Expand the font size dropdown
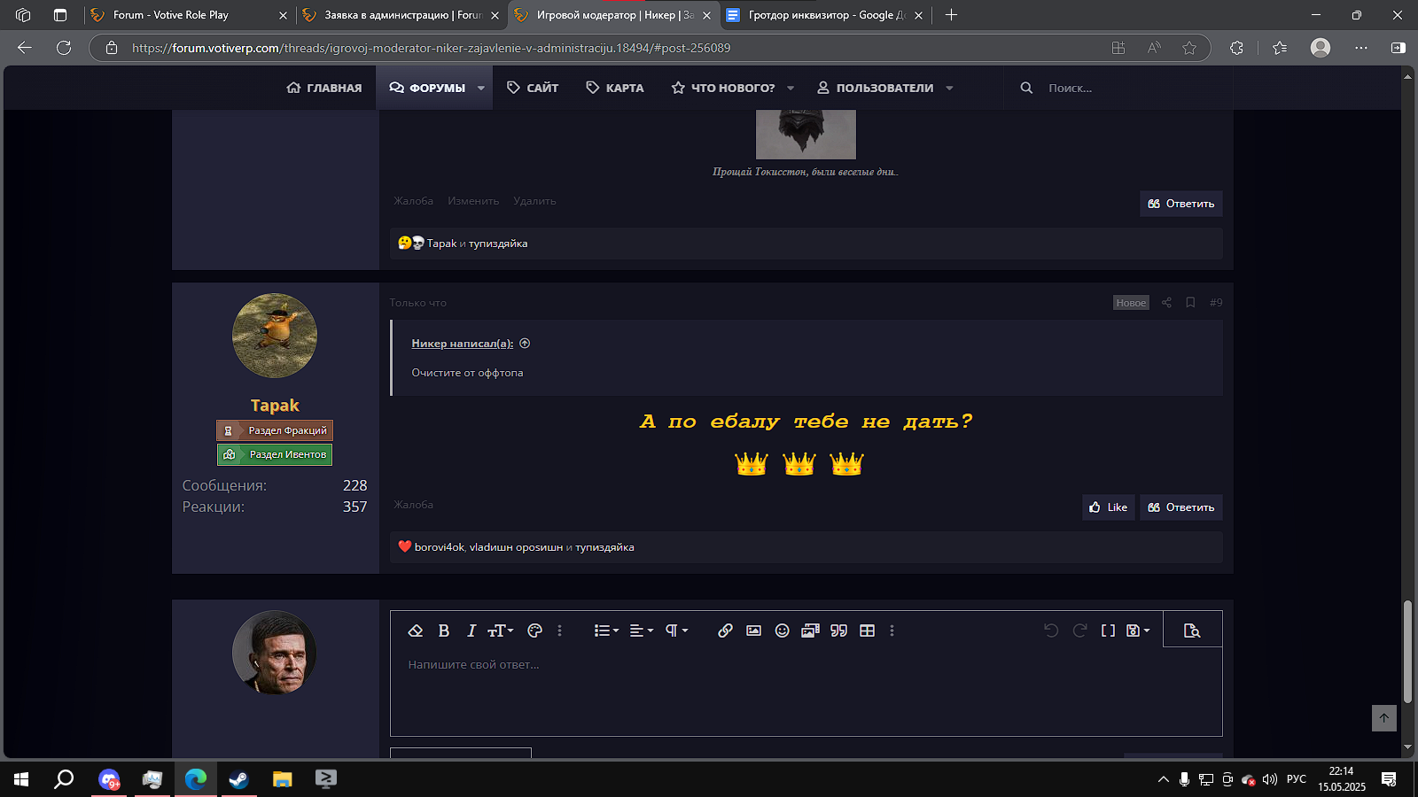This screenshot has height=797, width=1418. coord(501,631)
